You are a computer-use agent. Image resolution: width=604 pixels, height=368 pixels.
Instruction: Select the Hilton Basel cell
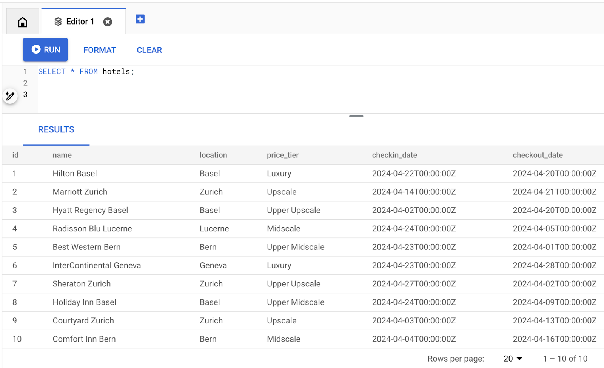coord(74,173)
